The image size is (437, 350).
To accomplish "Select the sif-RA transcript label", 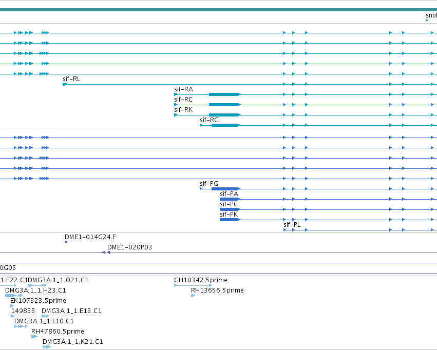I will coord(183,89).
